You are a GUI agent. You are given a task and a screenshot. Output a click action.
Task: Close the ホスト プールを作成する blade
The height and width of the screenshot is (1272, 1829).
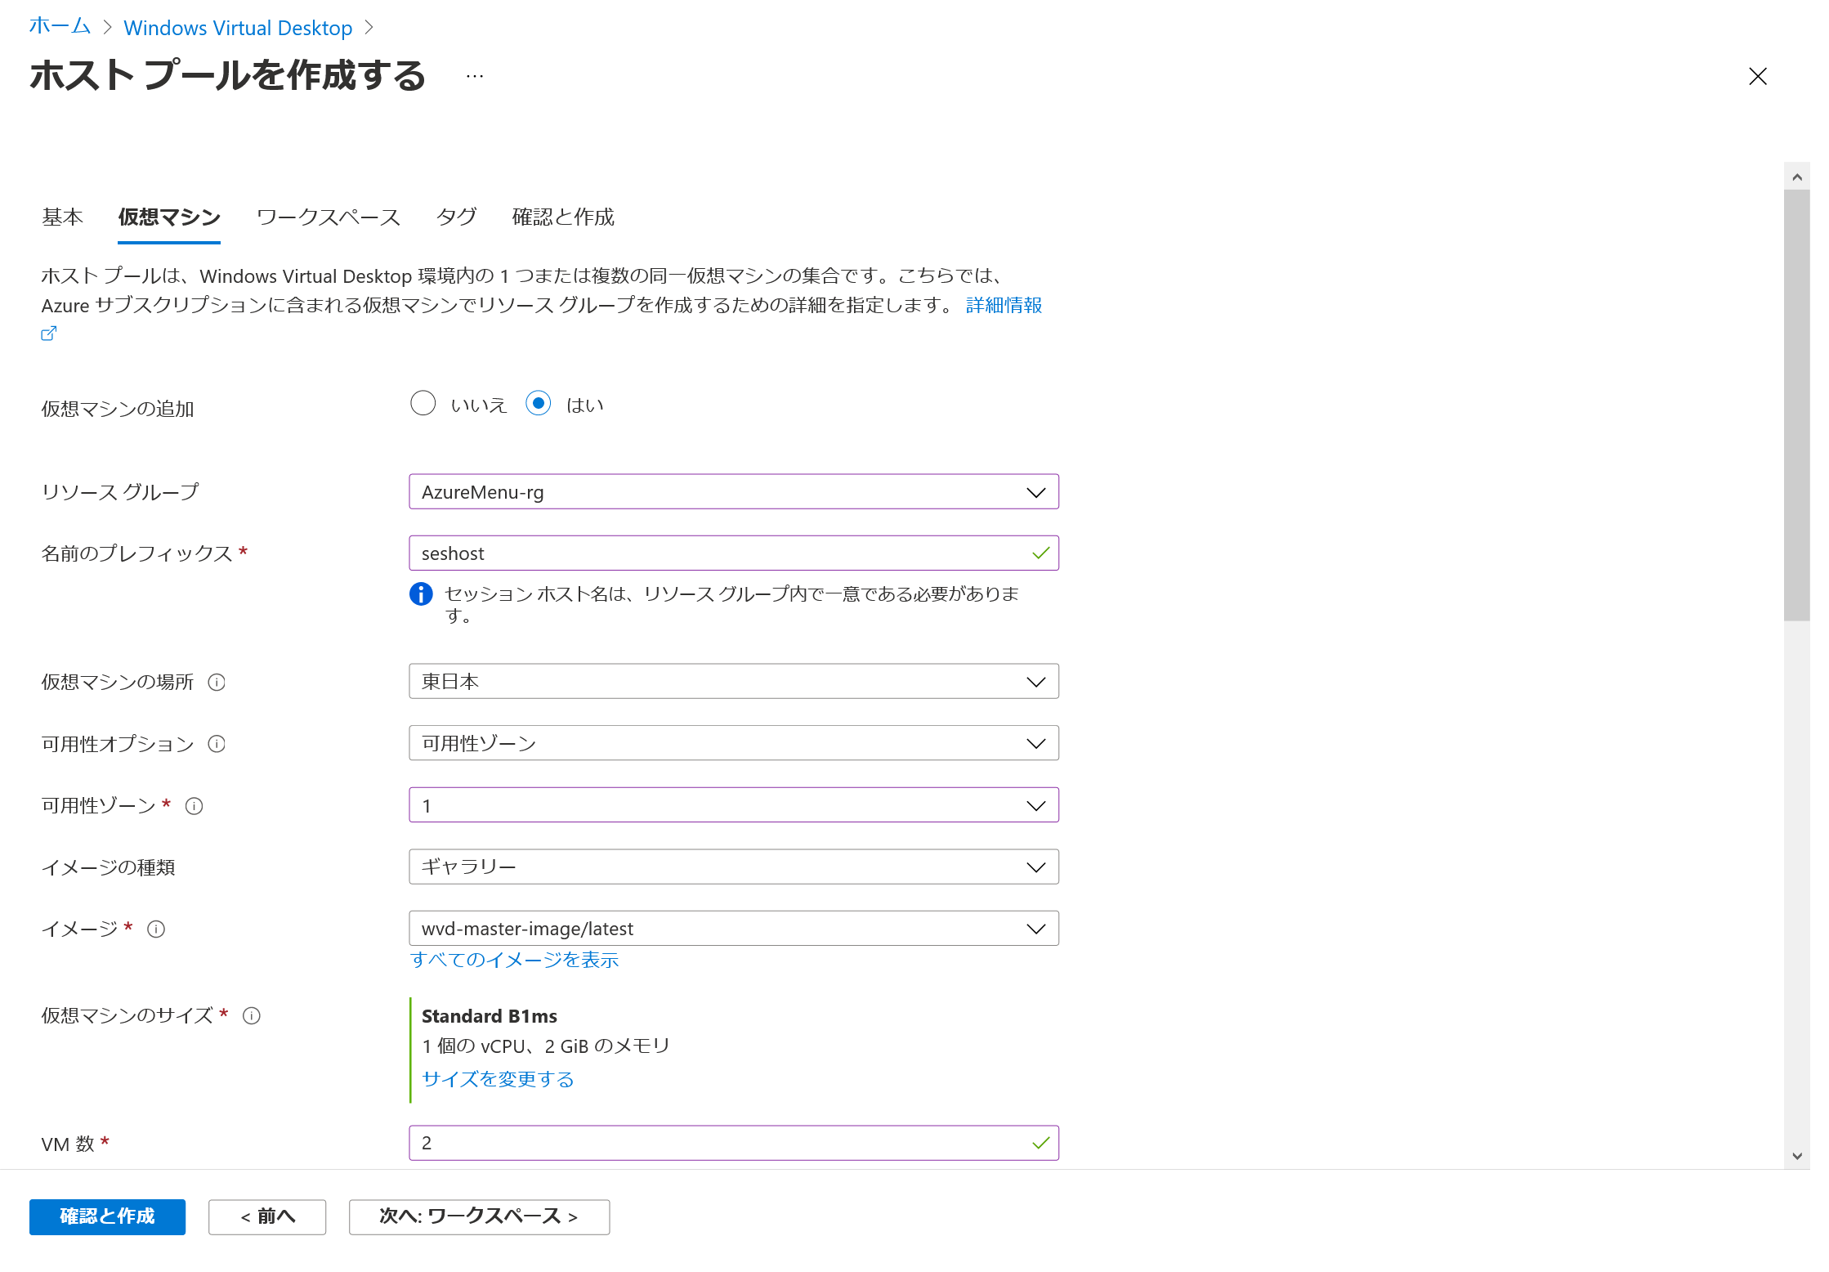click(1758, 77)
